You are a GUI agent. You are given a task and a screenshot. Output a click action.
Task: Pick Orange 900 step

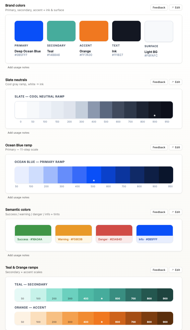165,318
